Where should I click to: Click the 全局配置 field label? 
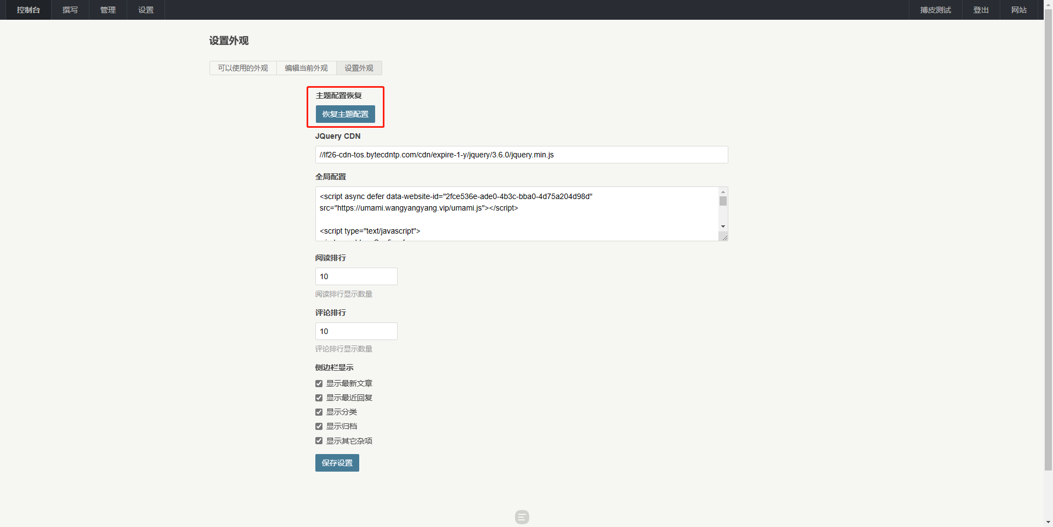(331, 177)
